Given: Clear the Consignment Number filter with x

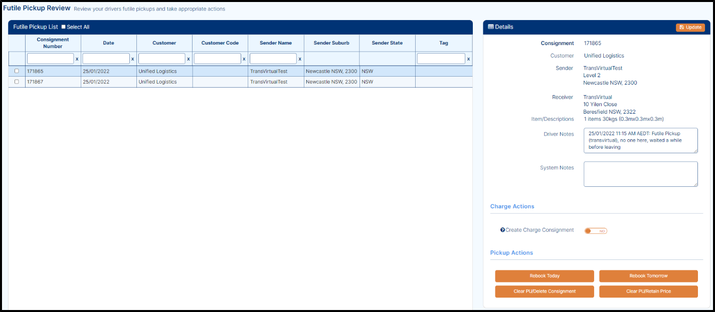Looking at the screenshot, I should click(77, 59).
